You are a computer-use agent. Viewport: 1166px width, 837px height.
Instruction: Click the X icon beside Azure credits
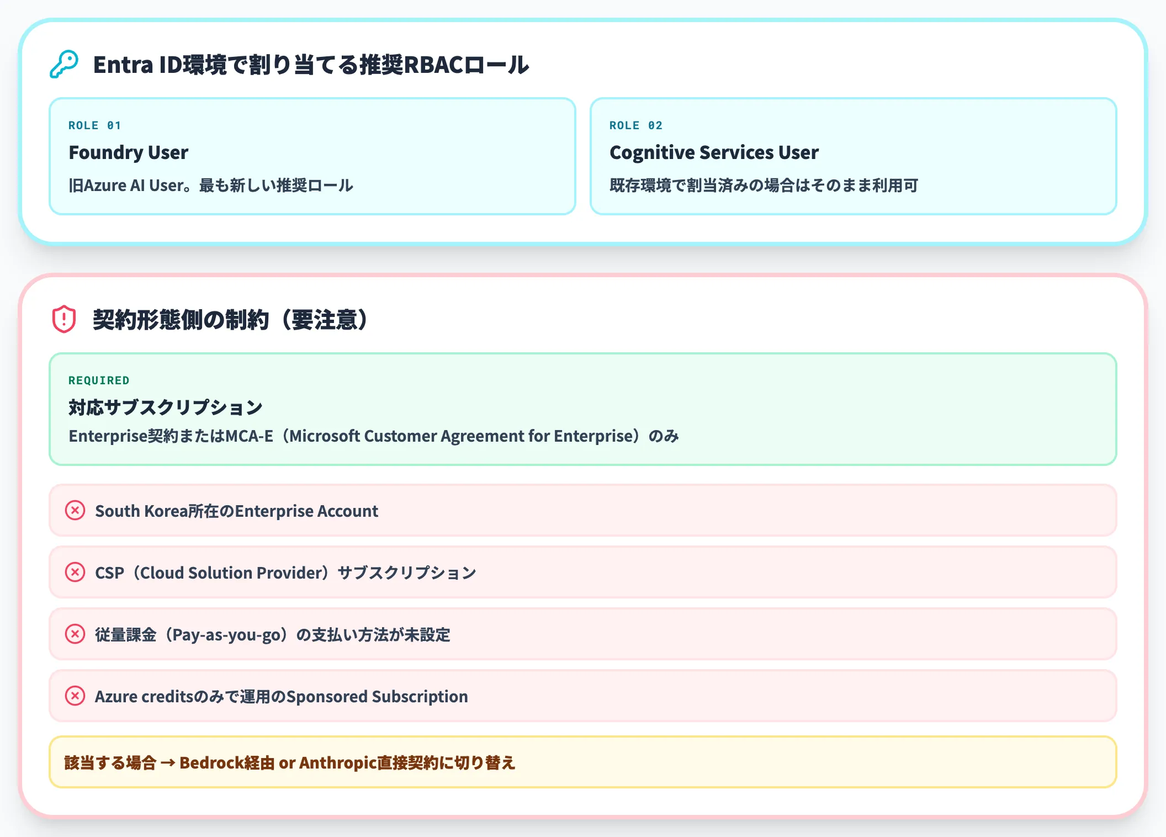75,696
